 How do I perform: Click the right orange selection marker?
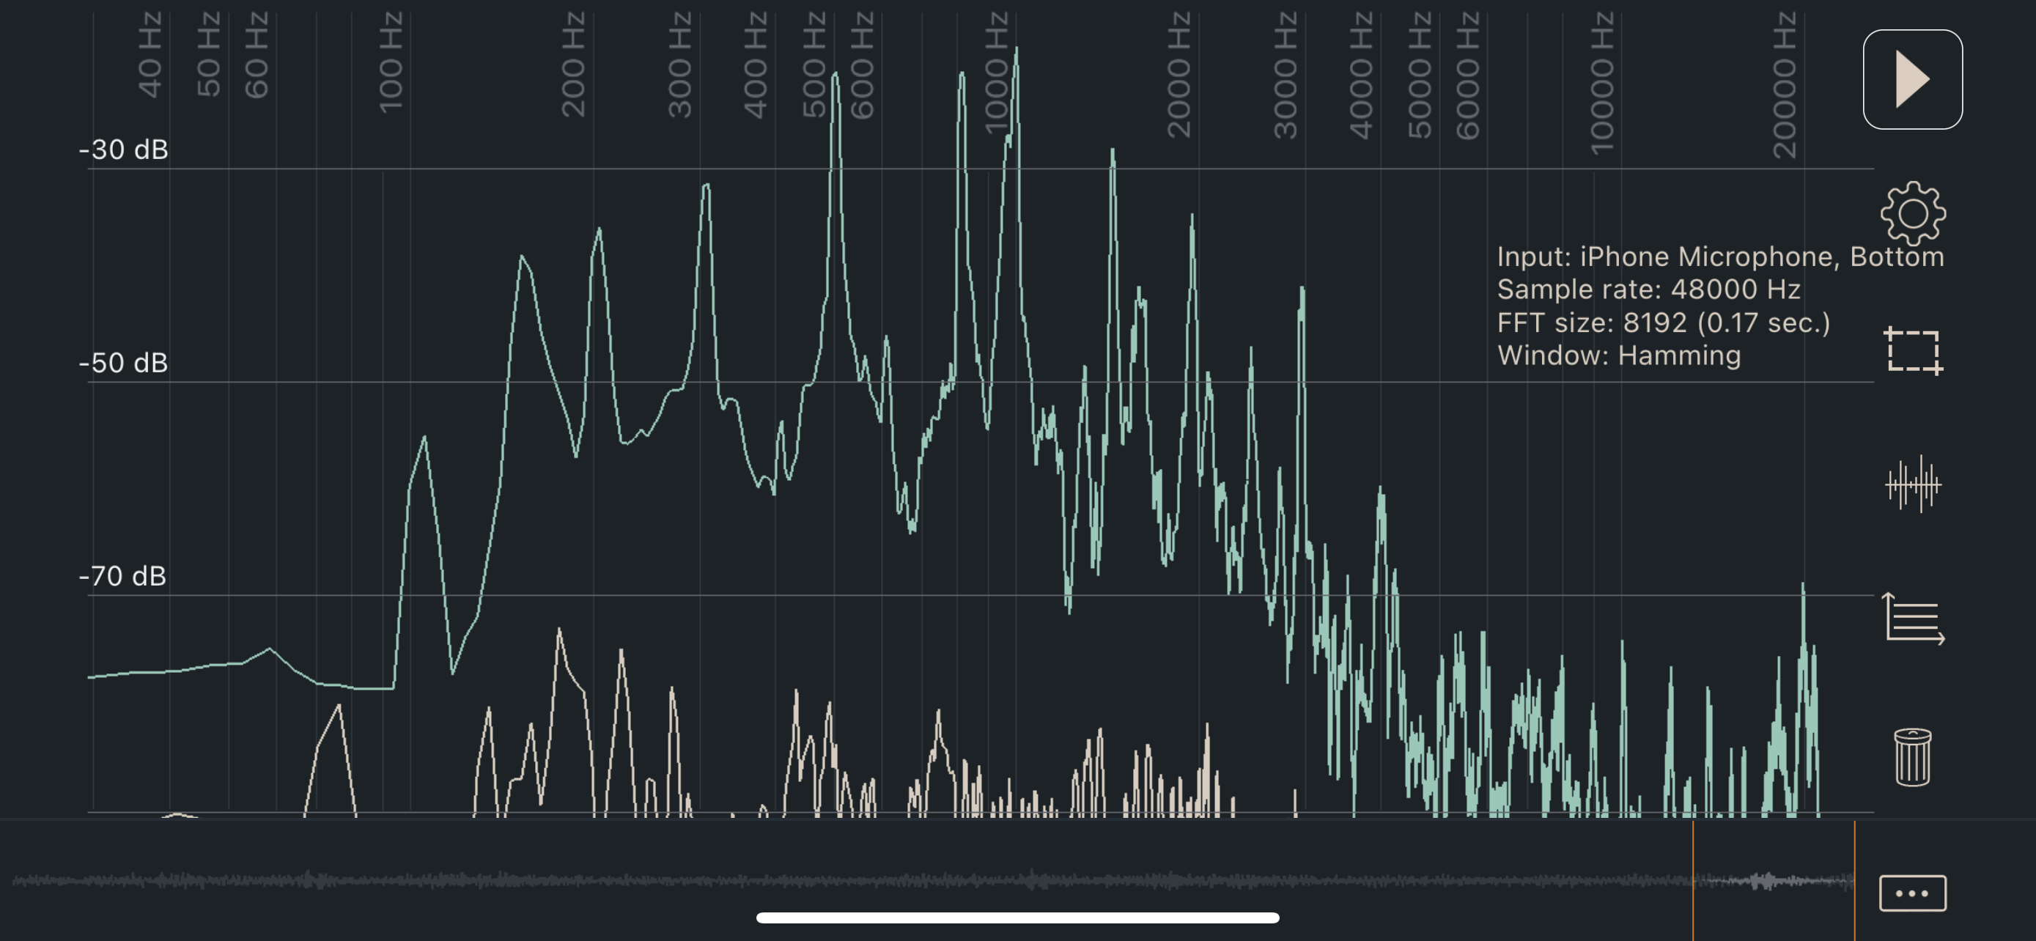click(1854, 880)
